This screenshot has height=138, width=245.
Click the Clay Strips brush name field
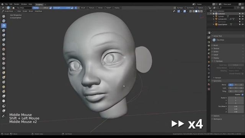coord(24,8)
